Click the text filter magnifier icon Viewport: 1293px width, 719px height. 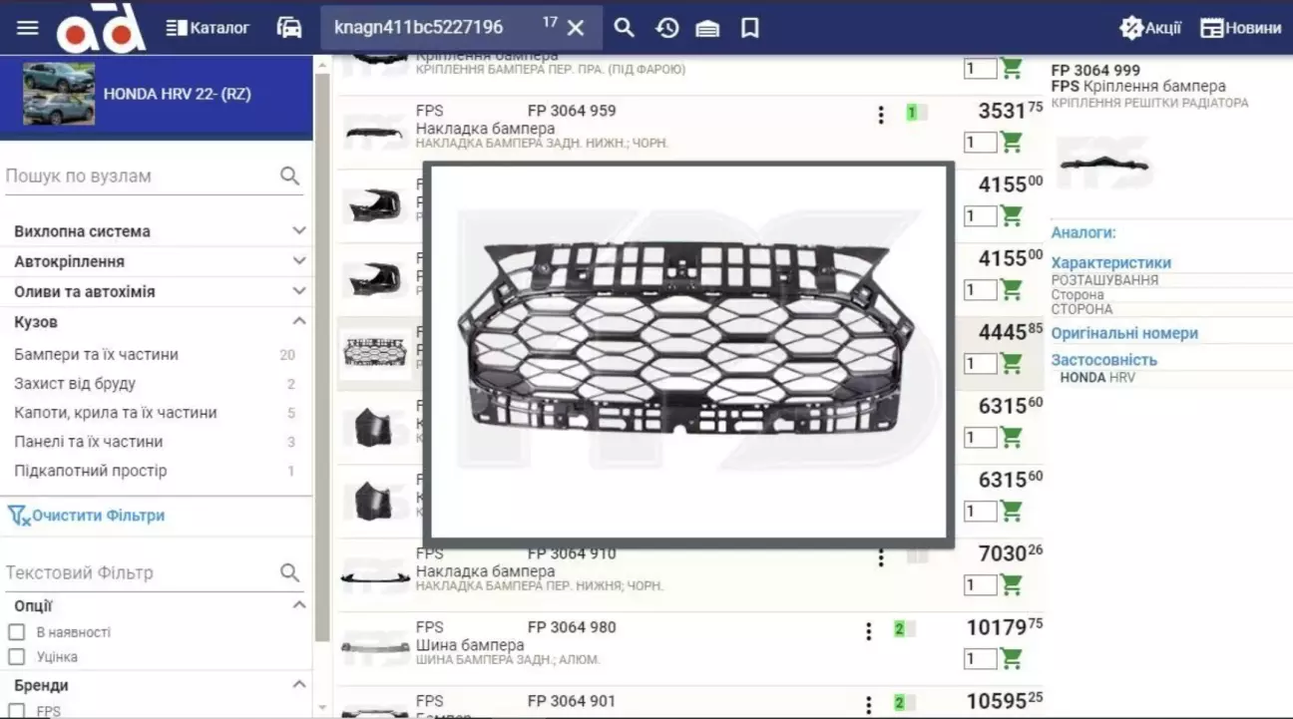pos(290,572)
